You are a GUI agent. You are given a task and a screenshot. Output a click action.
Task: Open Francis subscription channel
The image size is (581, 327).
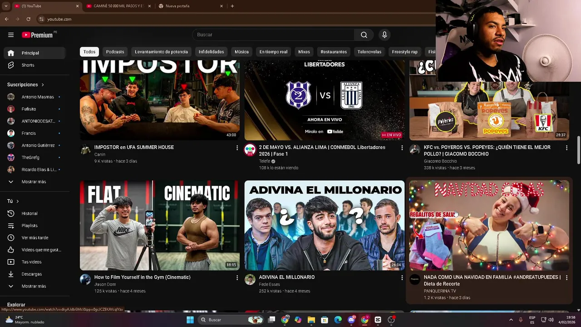34,133
